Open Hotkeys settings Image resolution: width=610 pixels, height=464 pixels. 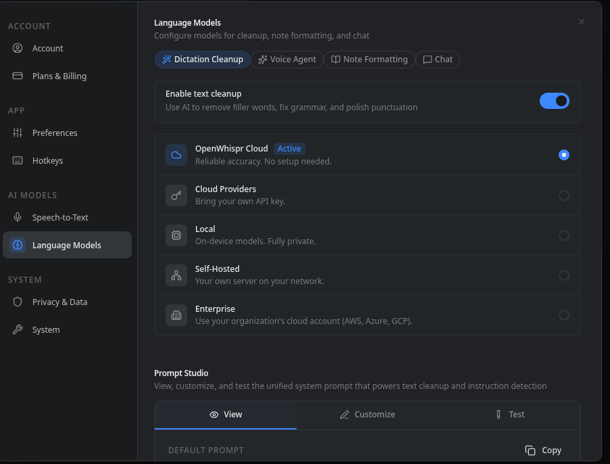pyautogui.click(x=67, y=160)
